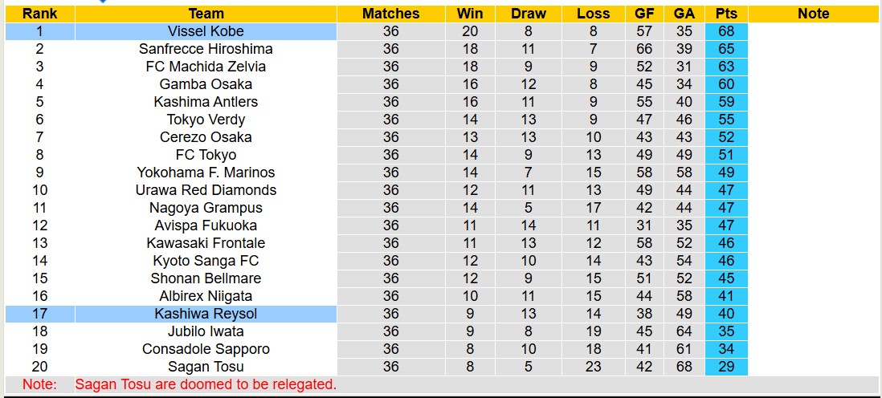Open the Consadole Sapporo team entry
The height and width of the screenshot is (398, 882).
point(206,349)
